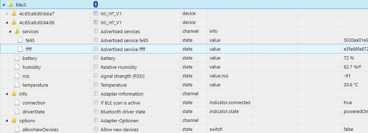Click the role switch cell
The image size is (368, 133).
pyautogui.click(x=216, y=129)
